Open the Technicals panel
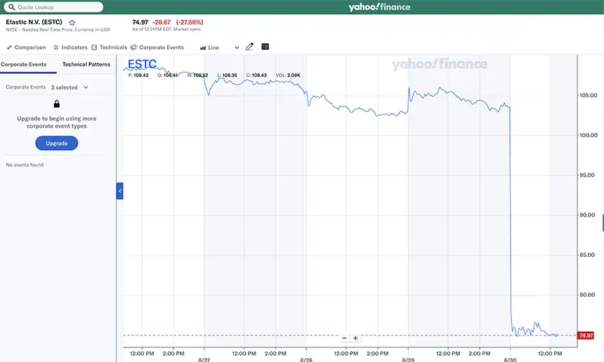The image size is (604, 362). point(110,48)
